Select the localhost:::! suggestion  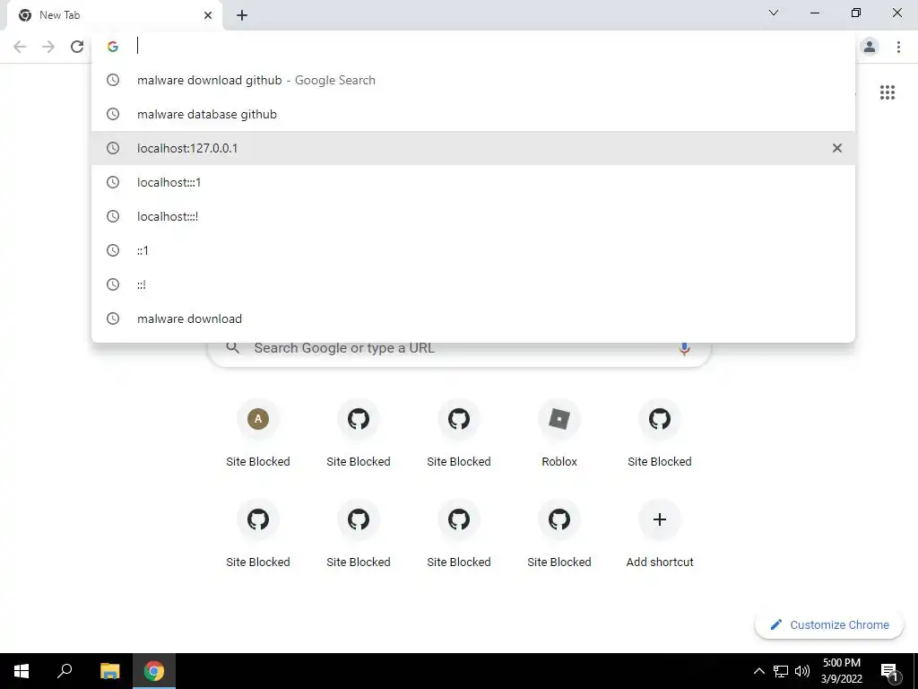click(473, 216)
